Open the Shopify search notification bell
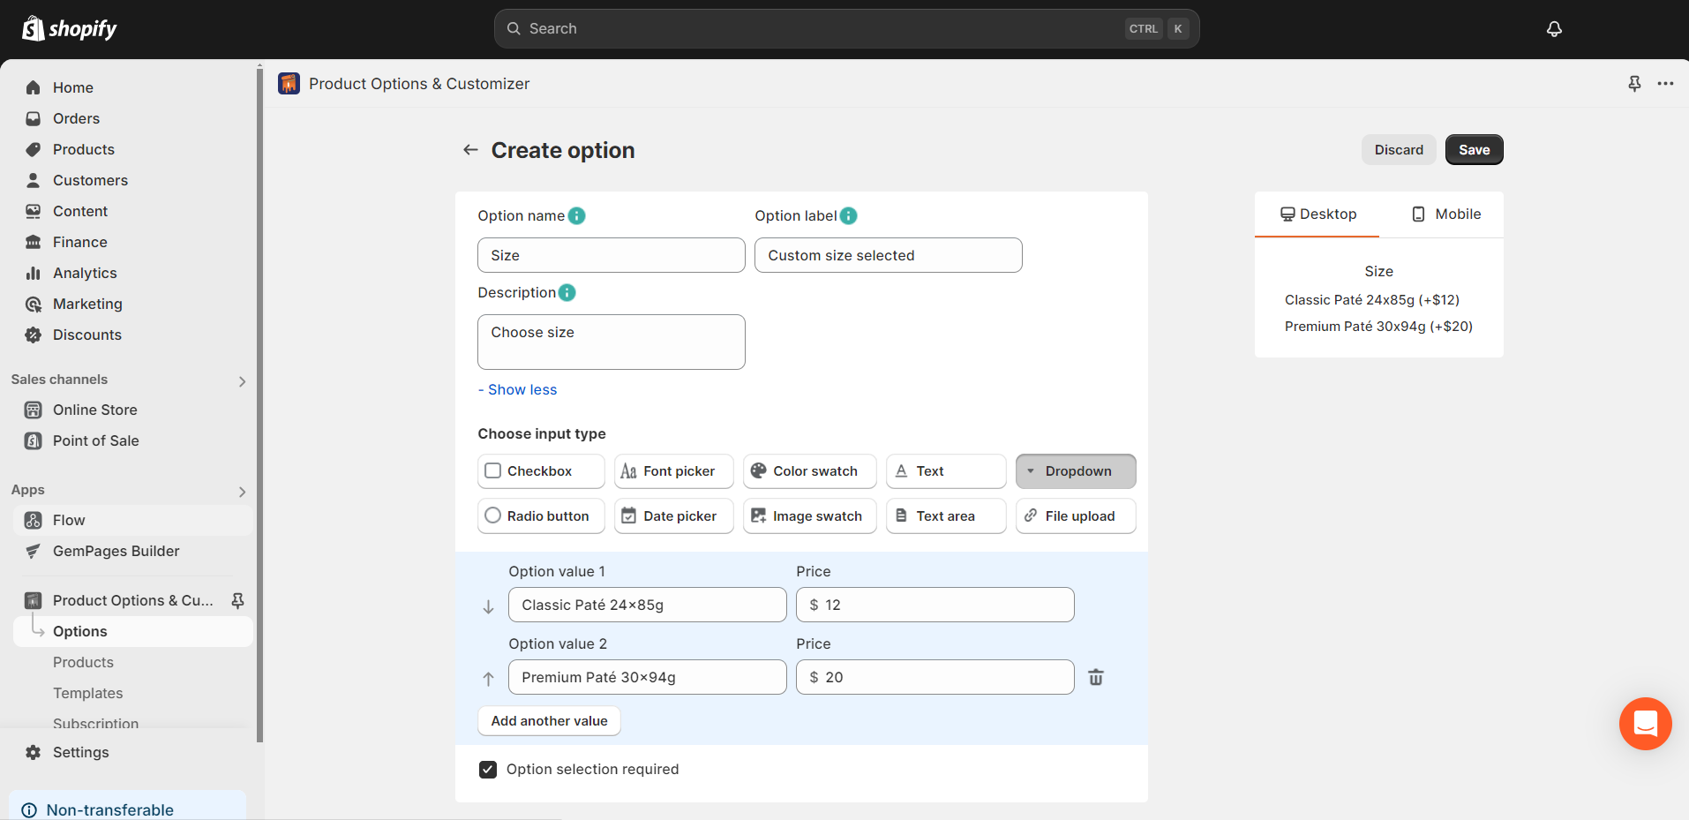This screenshot has width=1689, height=820. coord(1553,28)
